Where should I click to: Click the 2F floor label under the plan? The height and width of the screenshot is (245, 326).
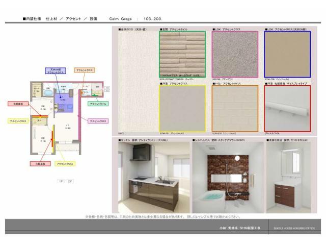tap(70, 181)
